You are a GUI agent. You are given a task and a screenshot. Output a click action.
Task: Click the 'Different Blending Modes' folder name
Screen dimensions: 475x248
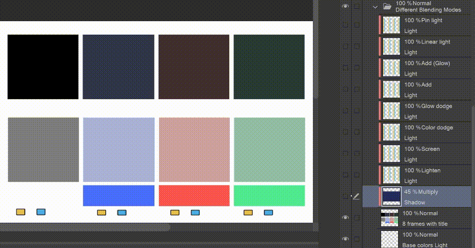[x=429, y=10]
